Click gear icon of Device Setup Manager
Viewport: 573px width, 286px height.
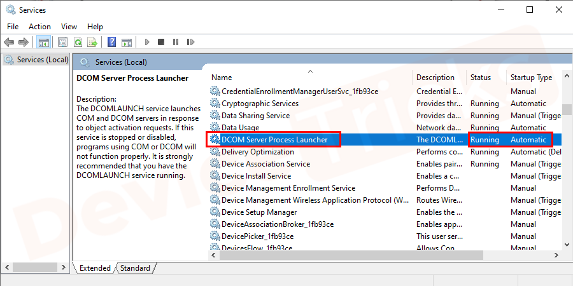point(215,212)
